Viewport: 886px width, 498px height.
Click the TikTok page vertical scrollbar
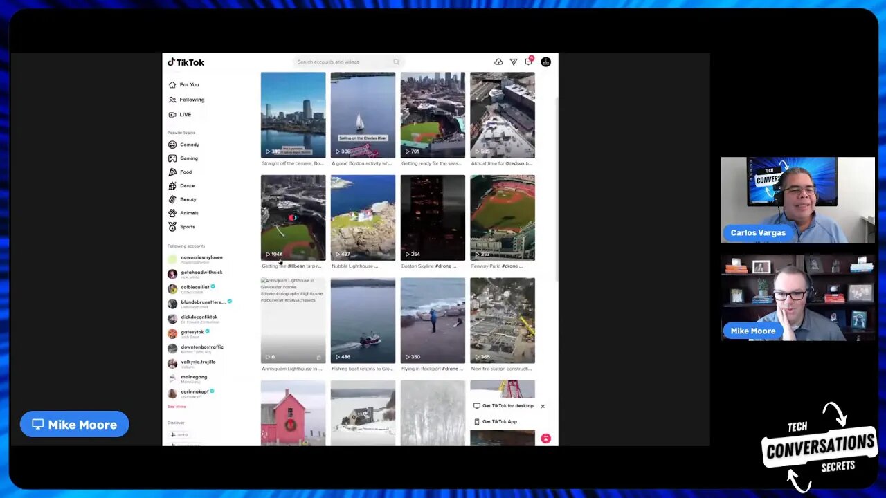[556, 188]
